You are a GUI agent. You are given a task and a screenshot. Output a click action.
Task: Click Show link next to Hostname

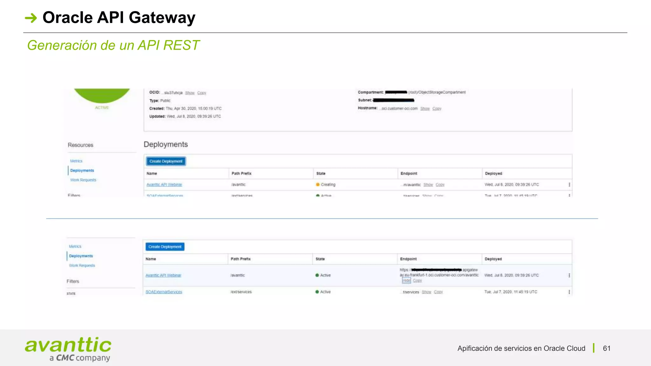point(425,109)
